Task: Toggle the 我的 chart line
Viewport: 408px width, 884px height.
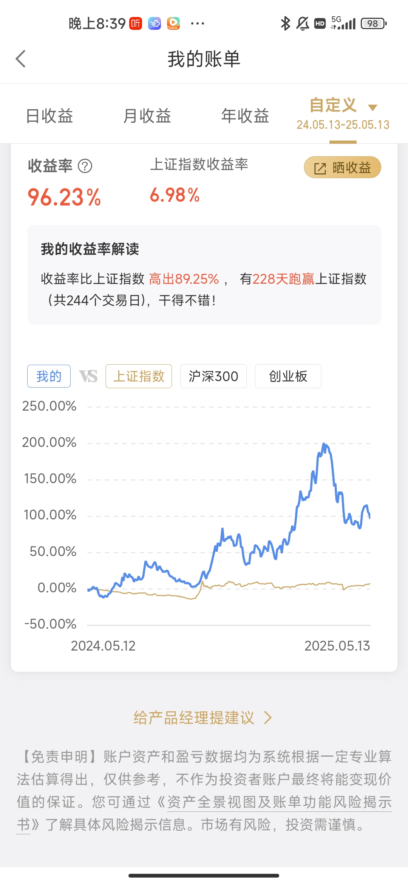Action: click(x=49, y=376)
